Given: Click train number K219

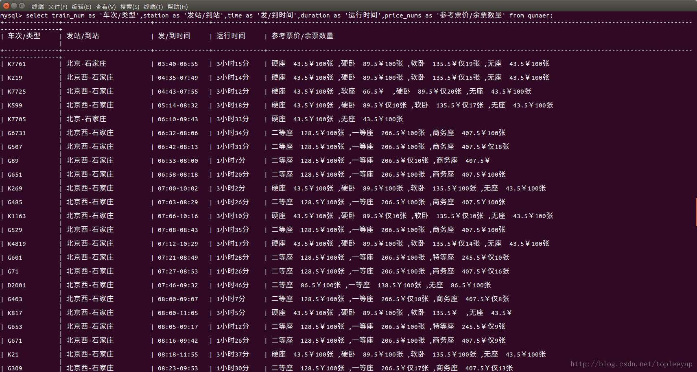Looking at the screenshot, I should point(15,78).
